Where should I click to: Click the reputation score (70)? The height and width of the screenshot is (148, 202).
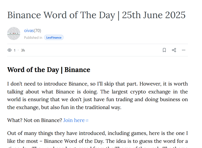pos(38,31)
